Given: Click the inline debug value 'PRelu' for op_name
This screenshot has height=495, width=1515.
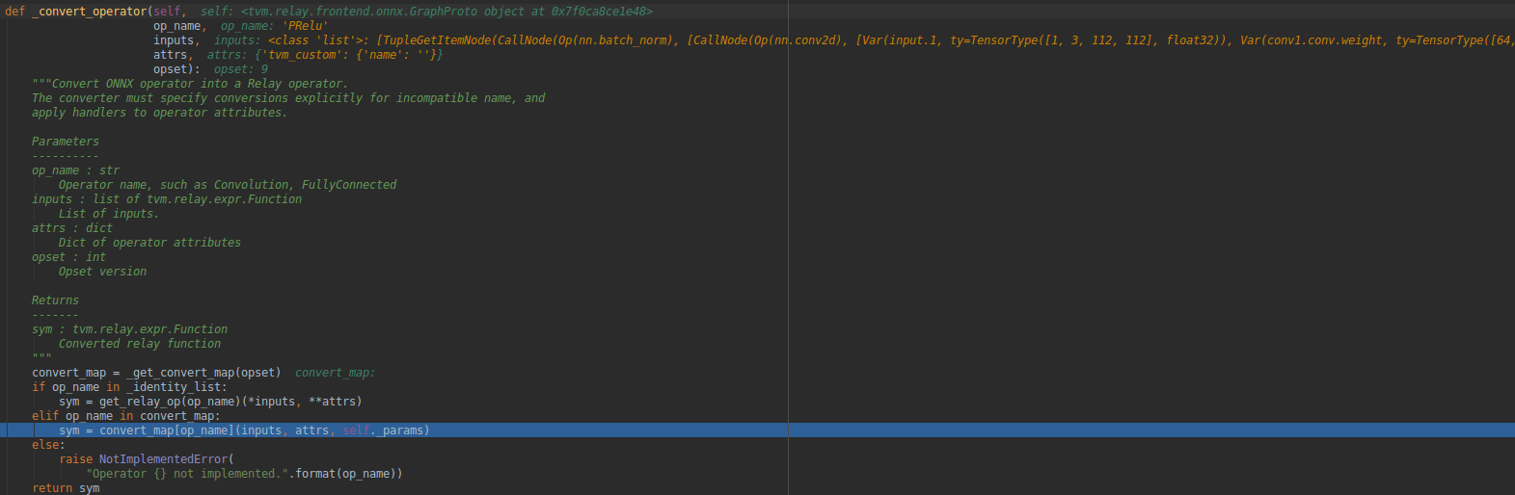Looking at the screenshot, I should point(306,26).
